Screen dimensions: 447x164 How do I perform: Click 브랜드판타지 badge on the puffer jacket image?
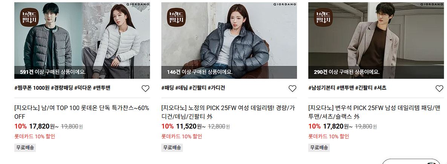176,17
